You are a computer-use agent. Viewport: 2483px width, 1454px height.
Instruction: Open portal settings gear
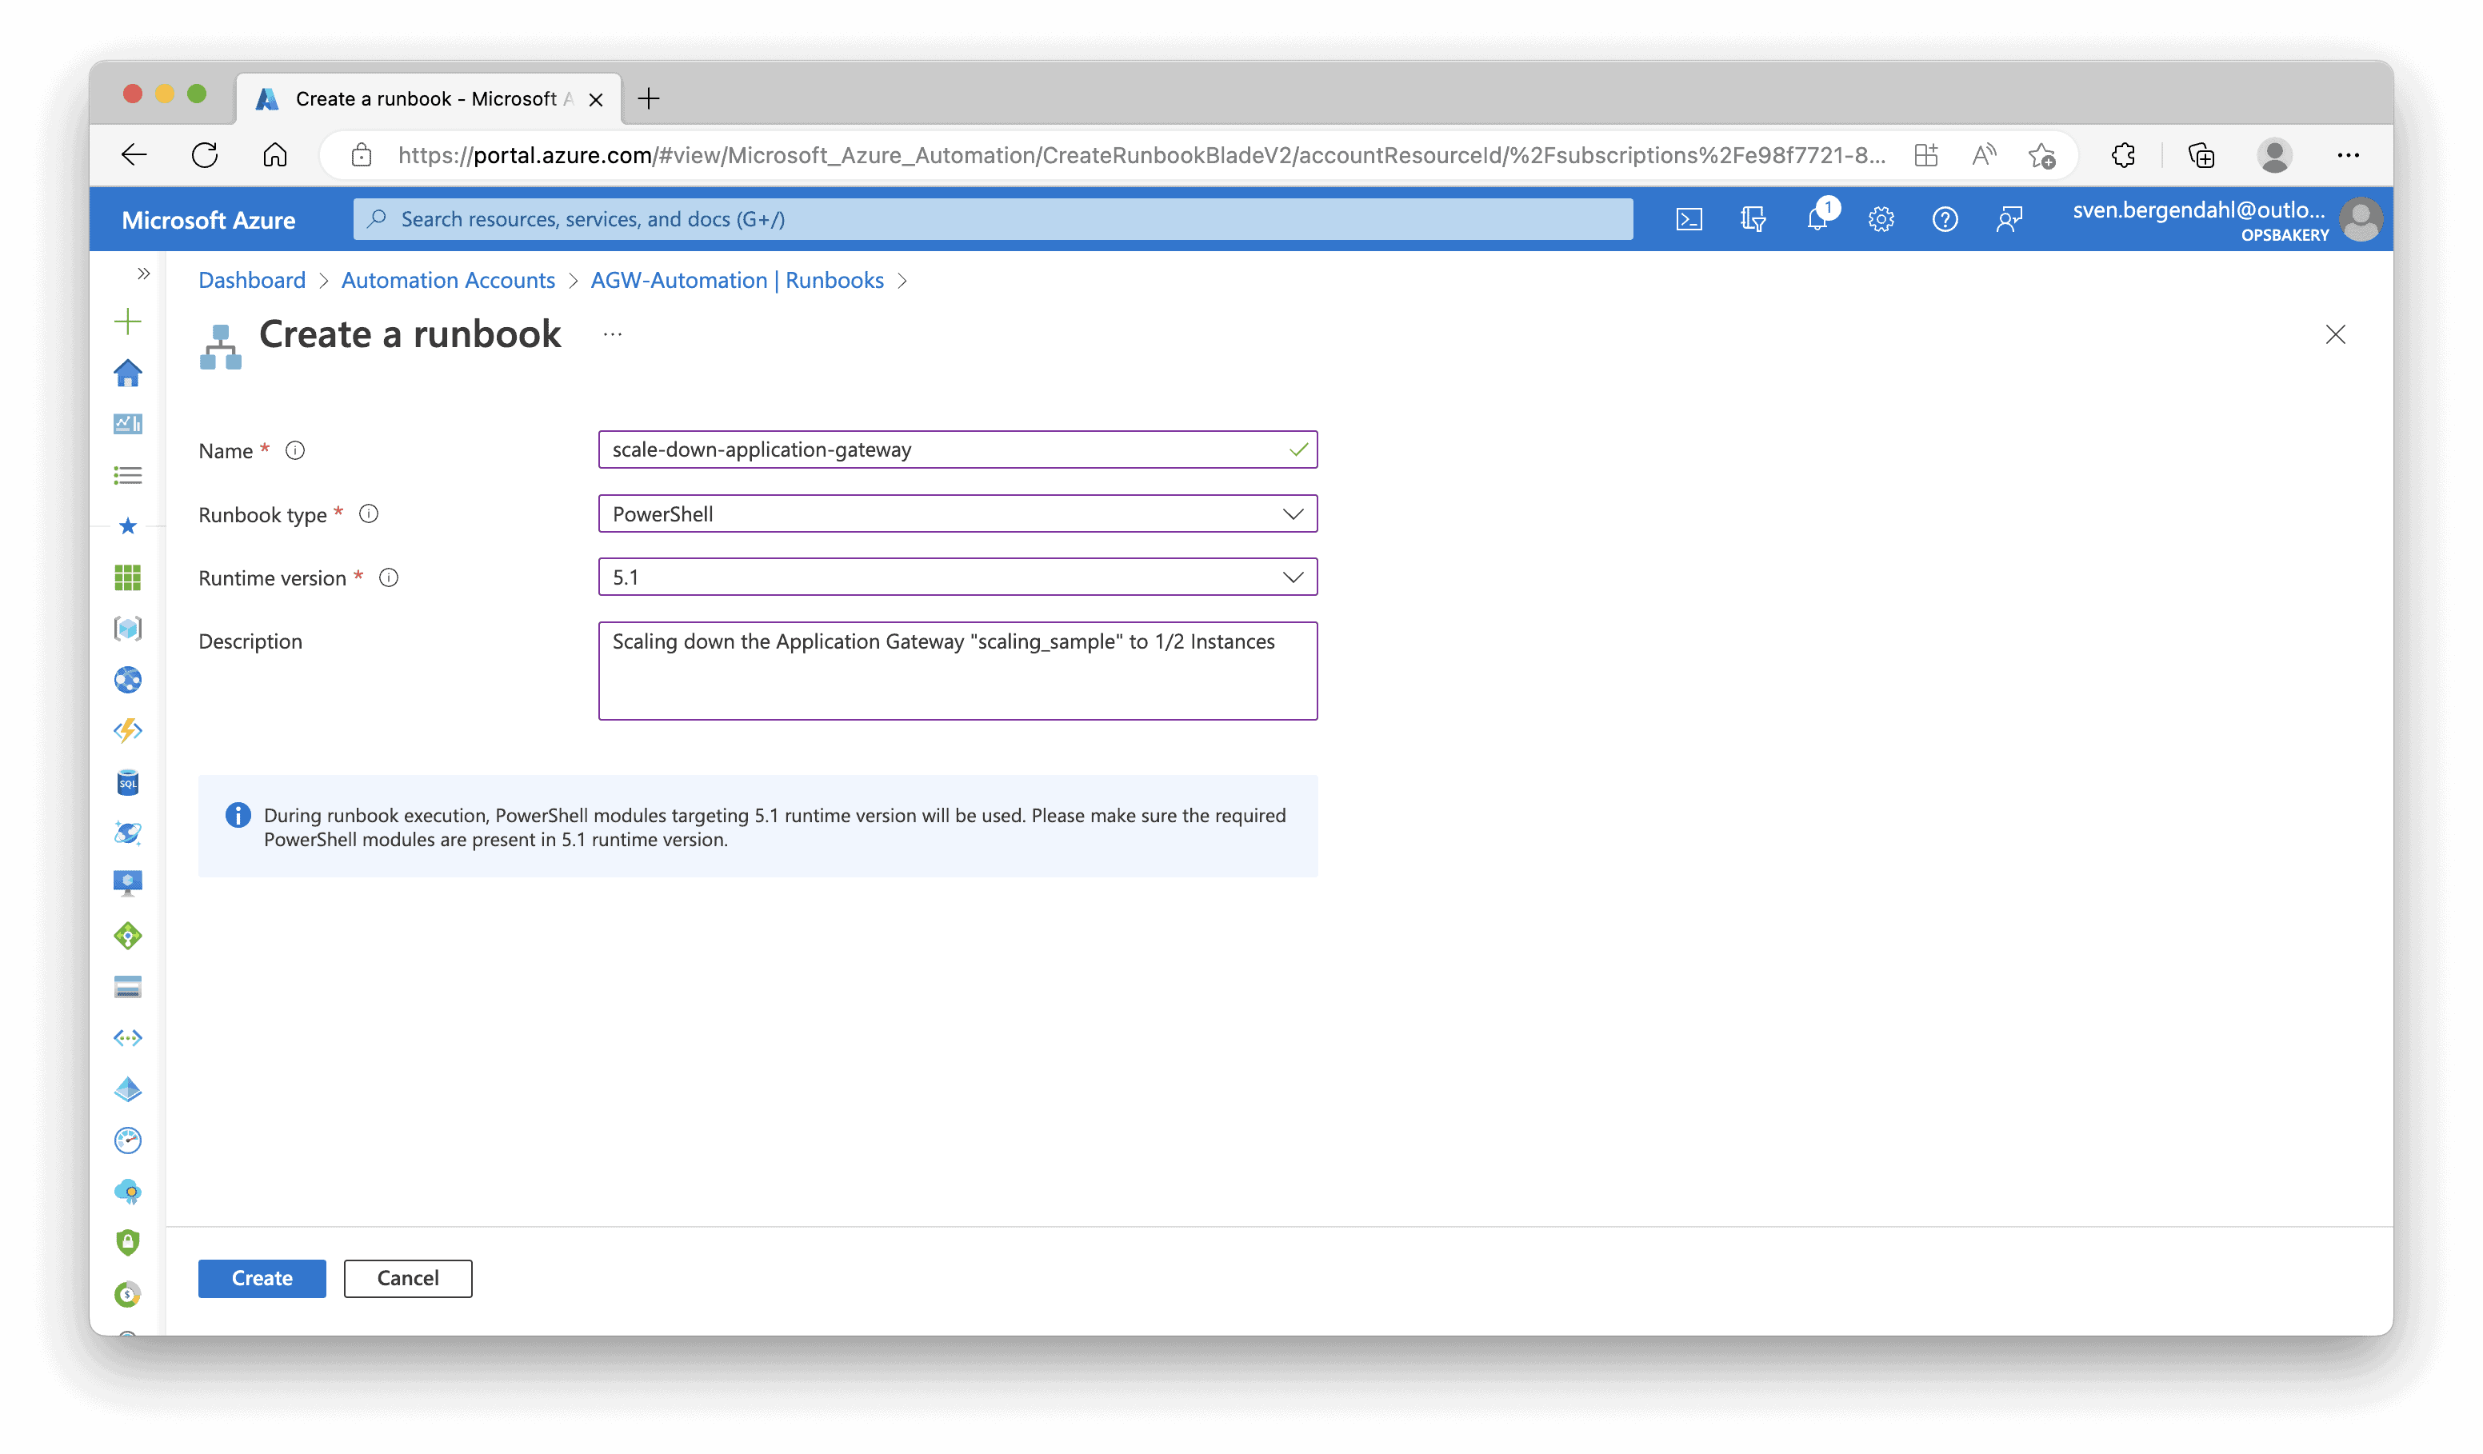pos(1881,218)
